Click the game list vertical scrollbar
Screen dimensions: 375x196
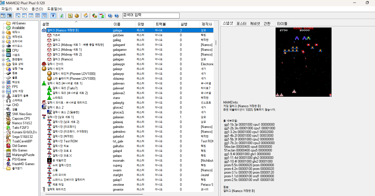coord(216,85)
